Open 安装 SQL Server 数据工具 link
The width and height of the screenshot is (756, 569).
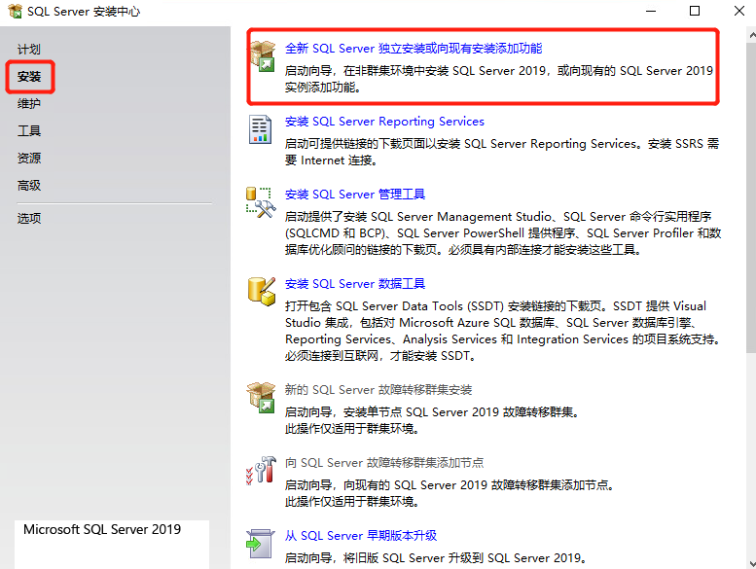(355, 284)
